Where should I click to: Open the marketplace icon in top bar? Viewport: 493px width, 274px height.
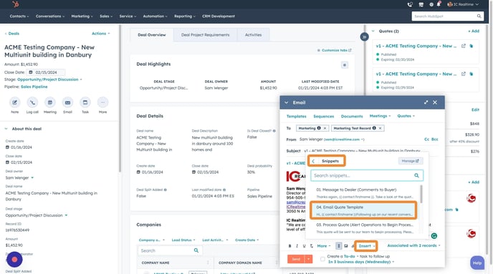click(x=421, y=4)
